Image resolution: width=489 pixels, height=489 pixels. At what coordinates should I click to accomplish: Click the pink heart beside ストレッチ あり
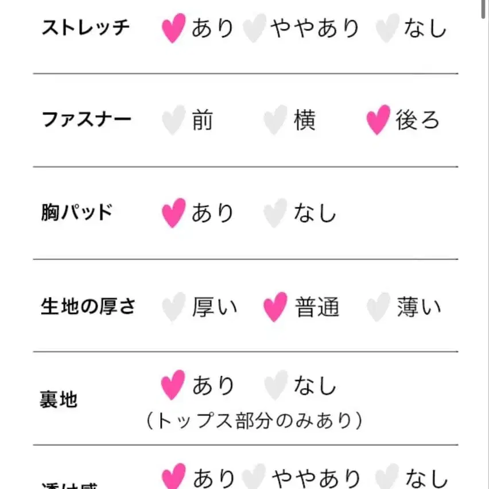173,28
